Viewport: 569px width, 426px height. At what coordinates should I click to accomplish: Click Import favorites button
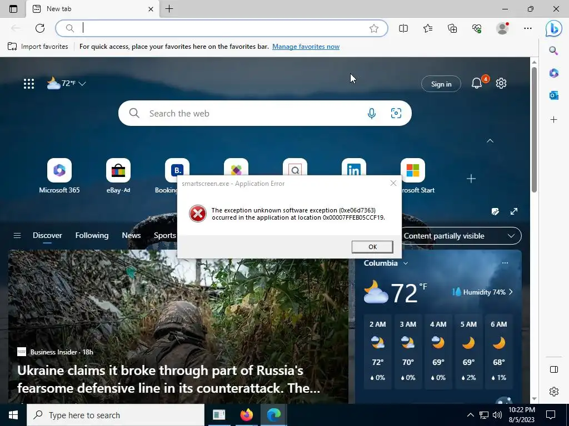38,47
